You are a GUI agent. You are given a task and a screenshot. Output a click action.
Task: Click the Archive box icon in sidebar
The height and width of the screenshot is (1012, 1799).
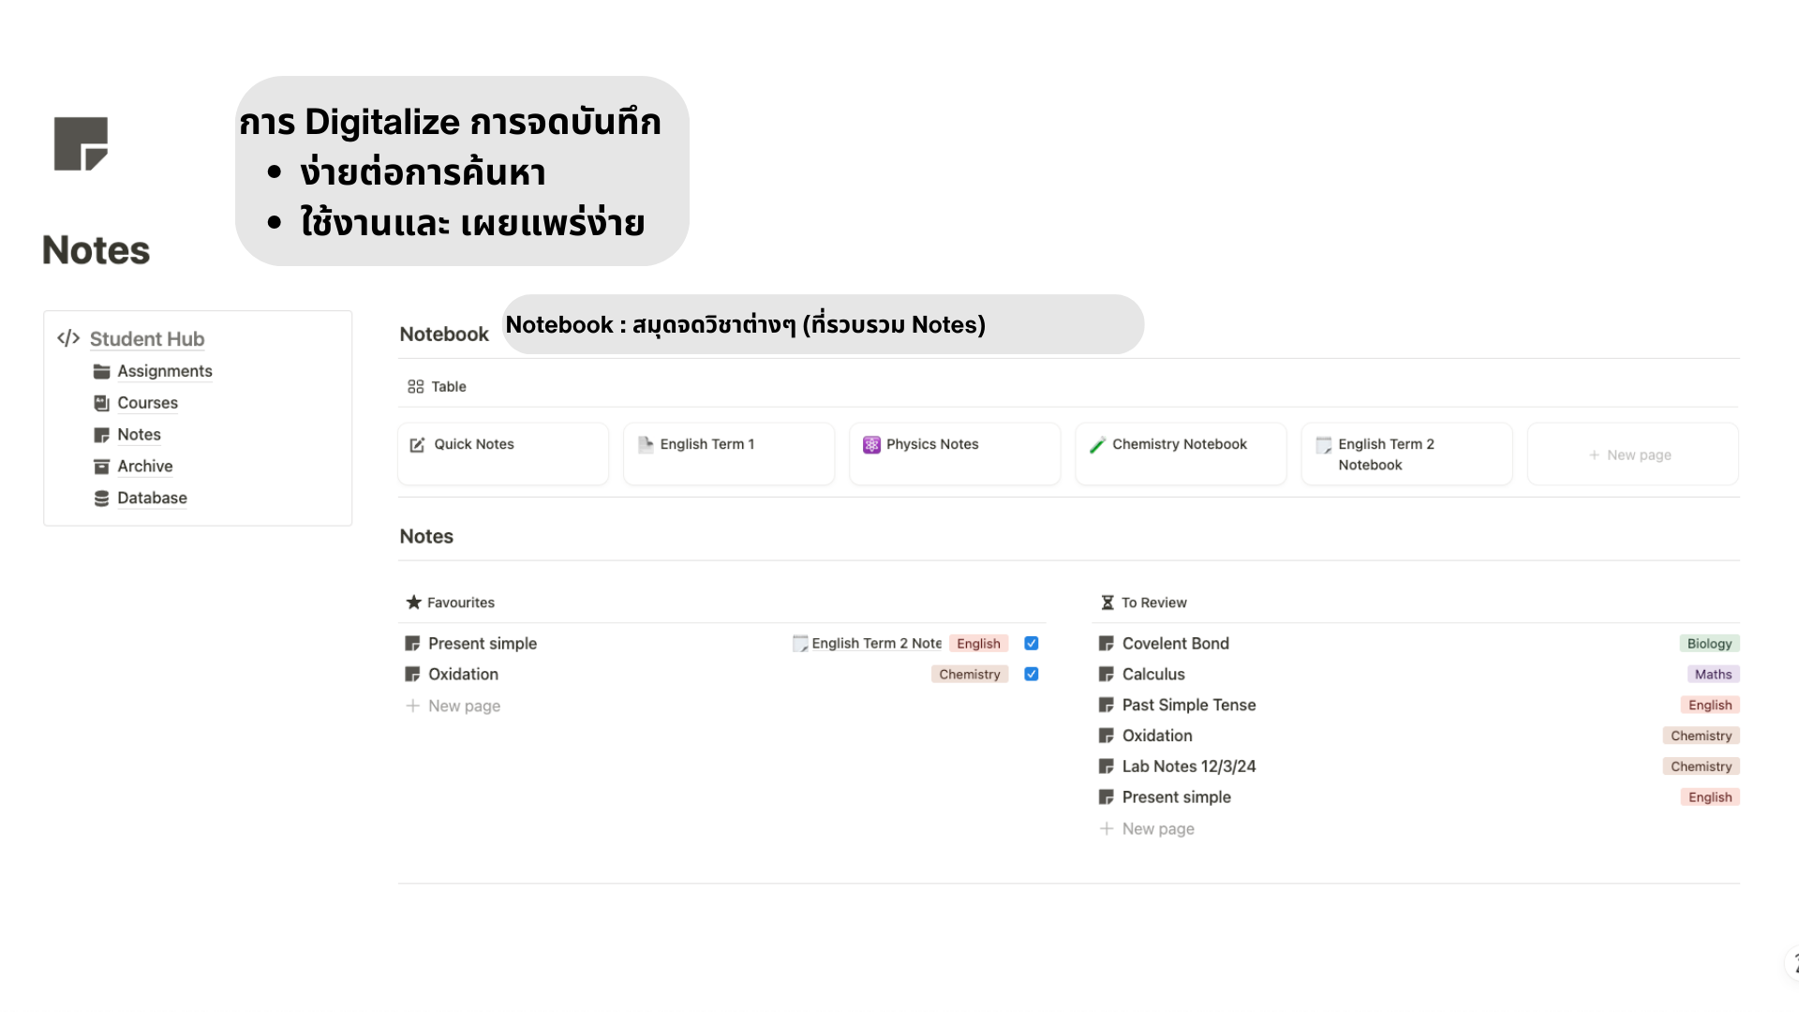tap(101, 466)
